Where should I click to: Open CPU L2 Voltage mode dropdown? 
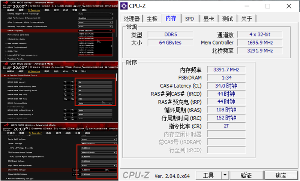point(99,144)
